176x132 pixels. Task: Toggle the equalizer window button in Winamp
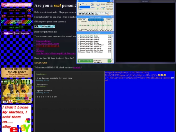108,9
